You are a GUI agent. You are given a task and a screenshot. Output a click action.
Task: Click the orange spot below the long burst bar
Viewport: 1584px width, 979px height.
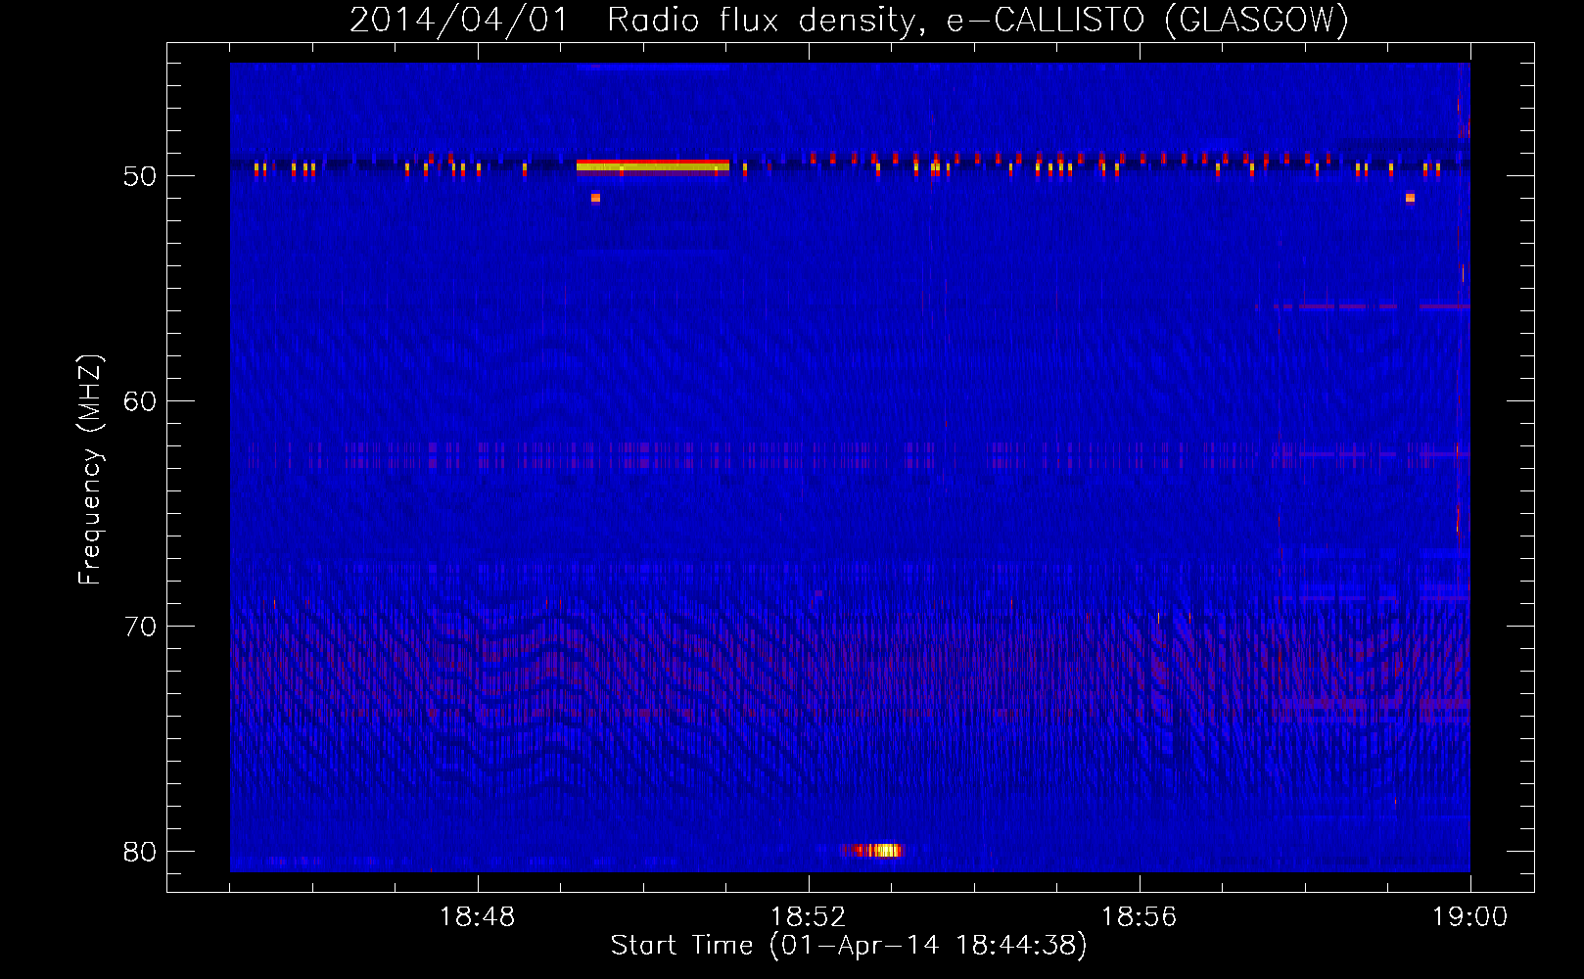click(595, 198)
